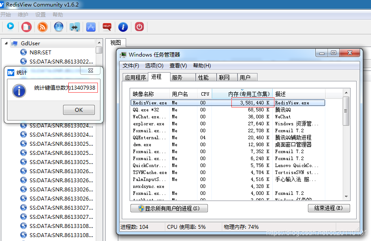The height and width of the screenshot is (241, 371).
Task: Select the explorer.exe process row
Action: pos(227,124)
